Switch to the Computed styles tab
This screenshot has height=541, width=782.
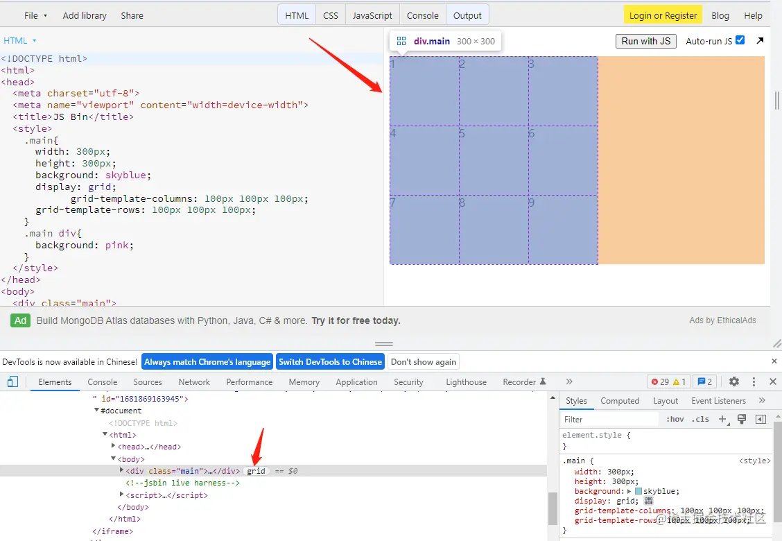pyautogui.click(x=619, y=400)
